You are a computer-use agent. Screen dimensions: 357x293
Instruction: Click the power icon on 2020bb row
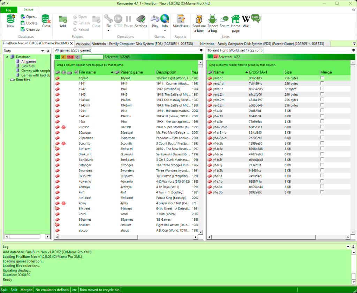[x=63, y=127]
